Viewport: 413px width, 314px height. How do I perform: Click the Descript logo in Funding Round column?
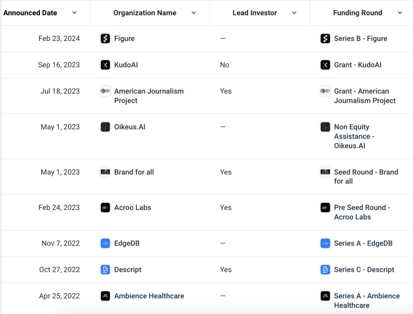pyautogui.click(x=325, y=270)
